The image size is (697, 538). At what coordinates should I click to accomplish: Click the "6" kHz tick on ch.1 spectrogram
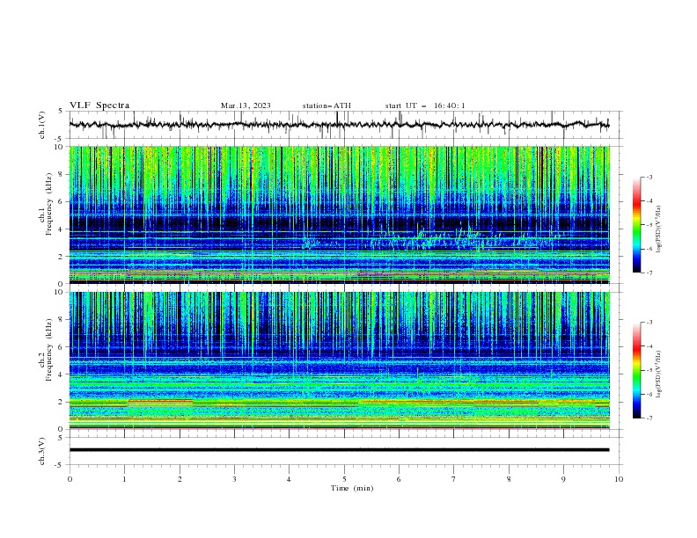pos(62,201)
